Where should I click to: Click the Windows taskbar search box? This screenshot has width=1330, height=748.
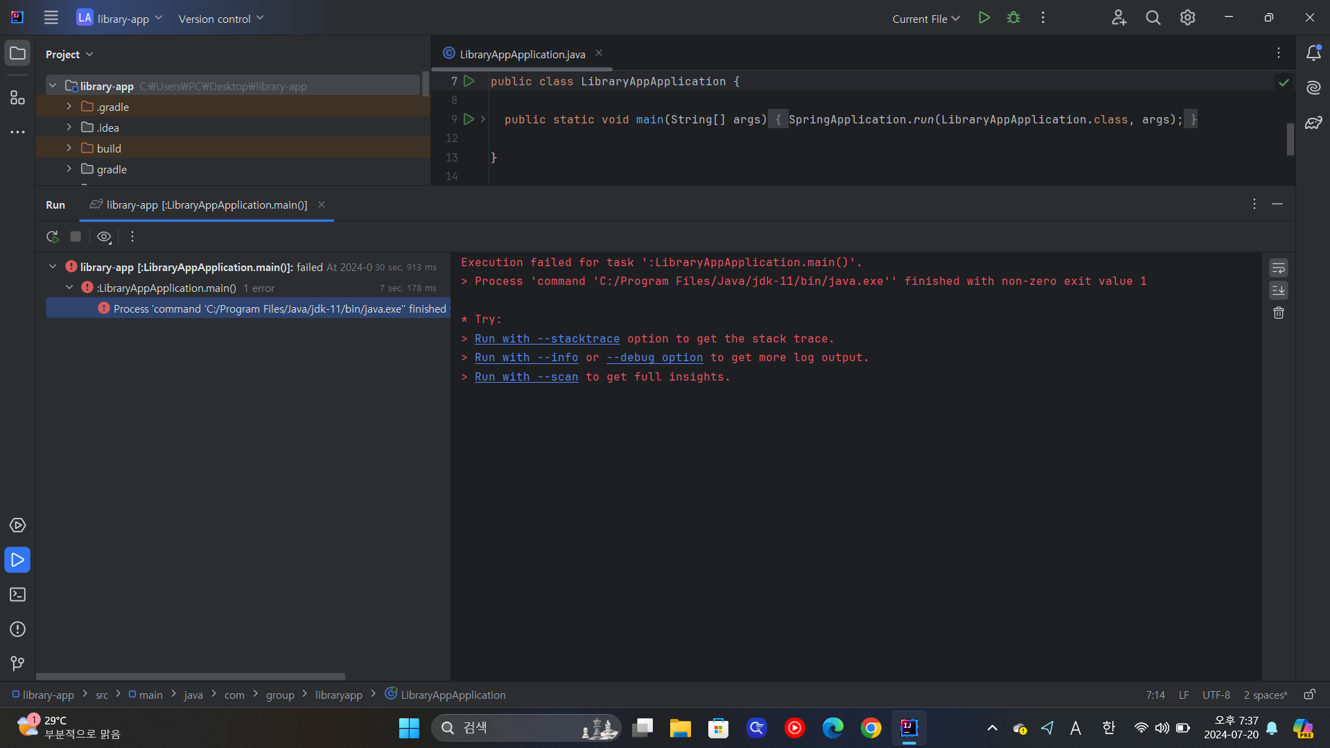[x=526, y=728]
